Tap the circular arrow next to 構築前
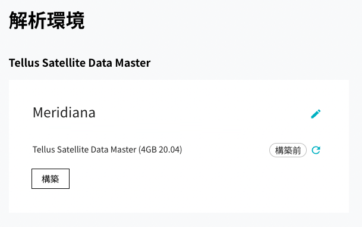The image size is (362, 227). (316, 150)
